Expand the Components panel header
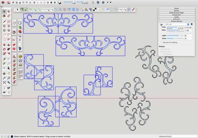 176,15
